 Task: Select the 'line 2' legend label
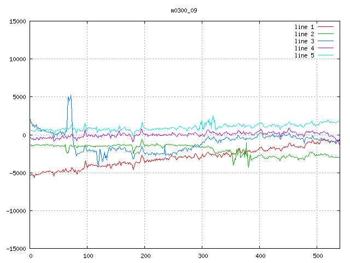[x=304, y=34]
